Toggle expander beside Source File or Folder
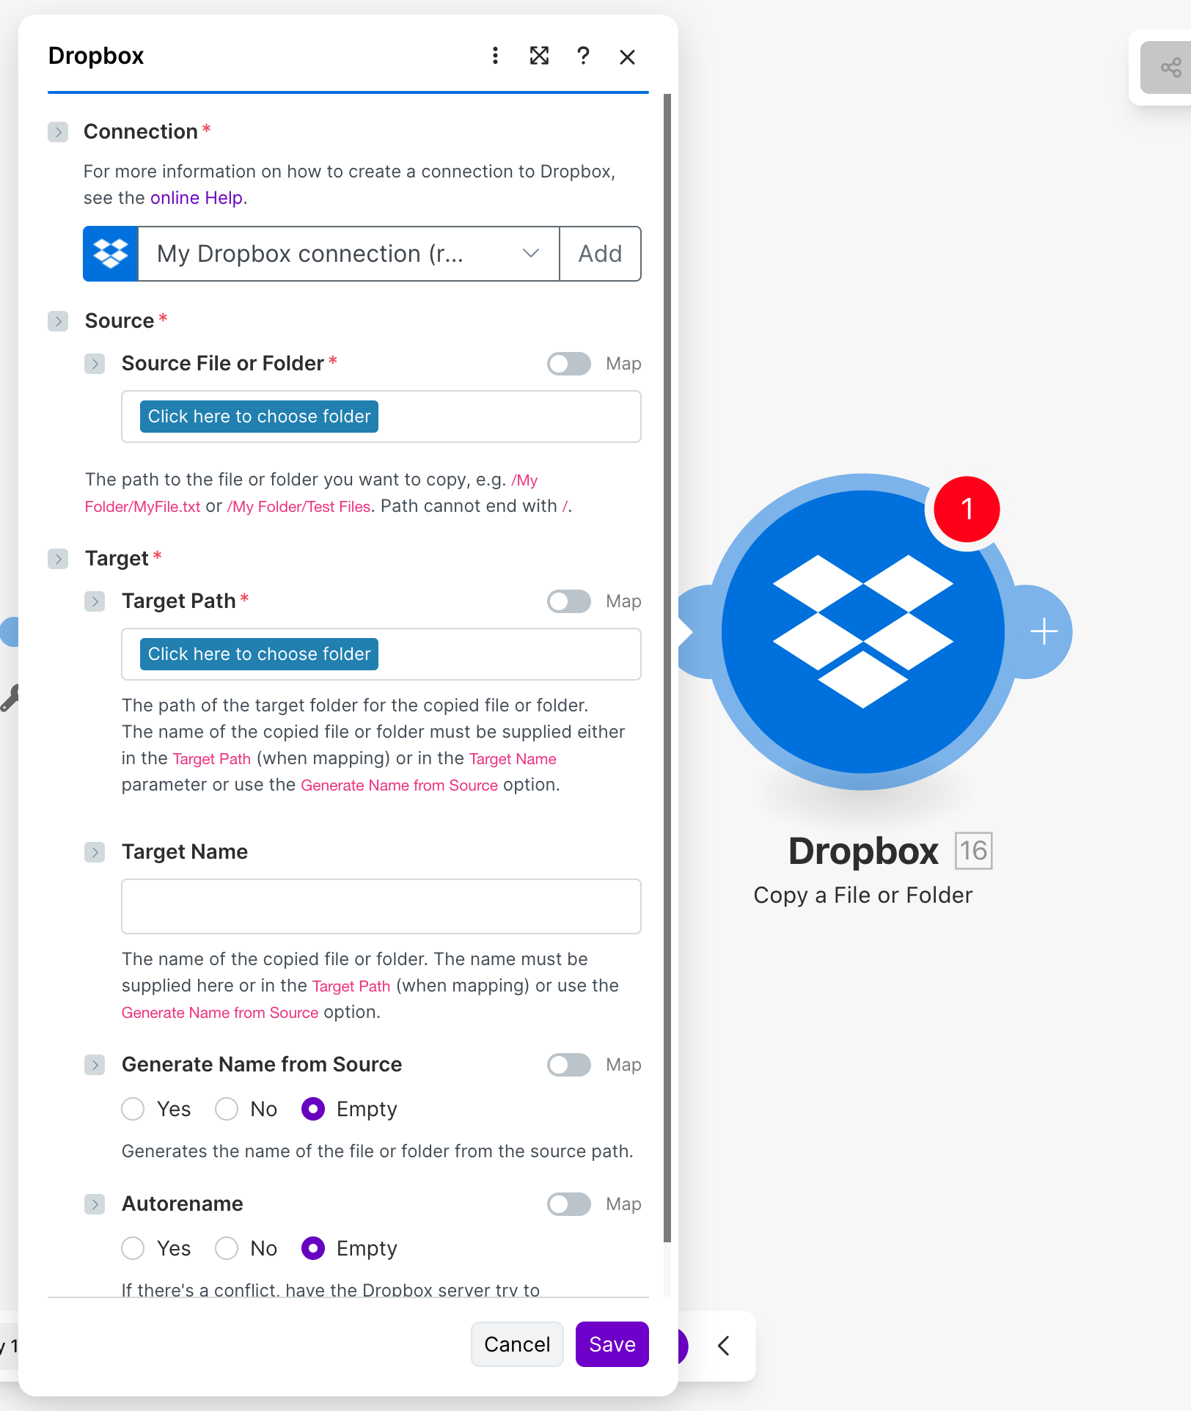This screenshot has width=1191, height=1411. [95, 364]
